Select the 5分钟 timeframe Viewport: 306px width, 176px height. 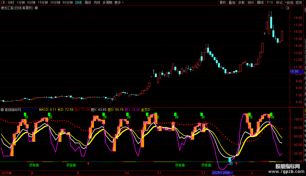point(31,2)
